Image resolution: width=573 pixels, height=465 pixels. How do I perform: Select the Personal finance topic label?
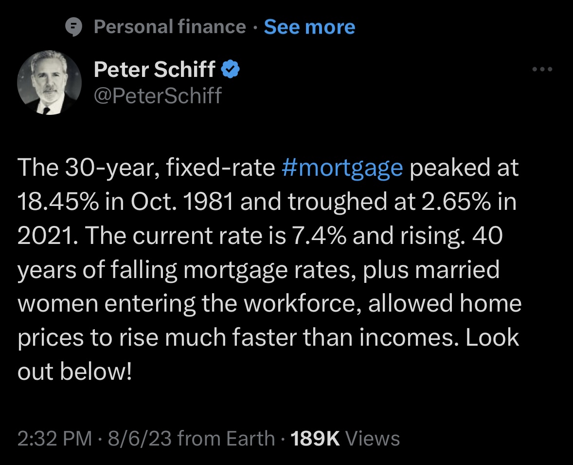(170, 27)
